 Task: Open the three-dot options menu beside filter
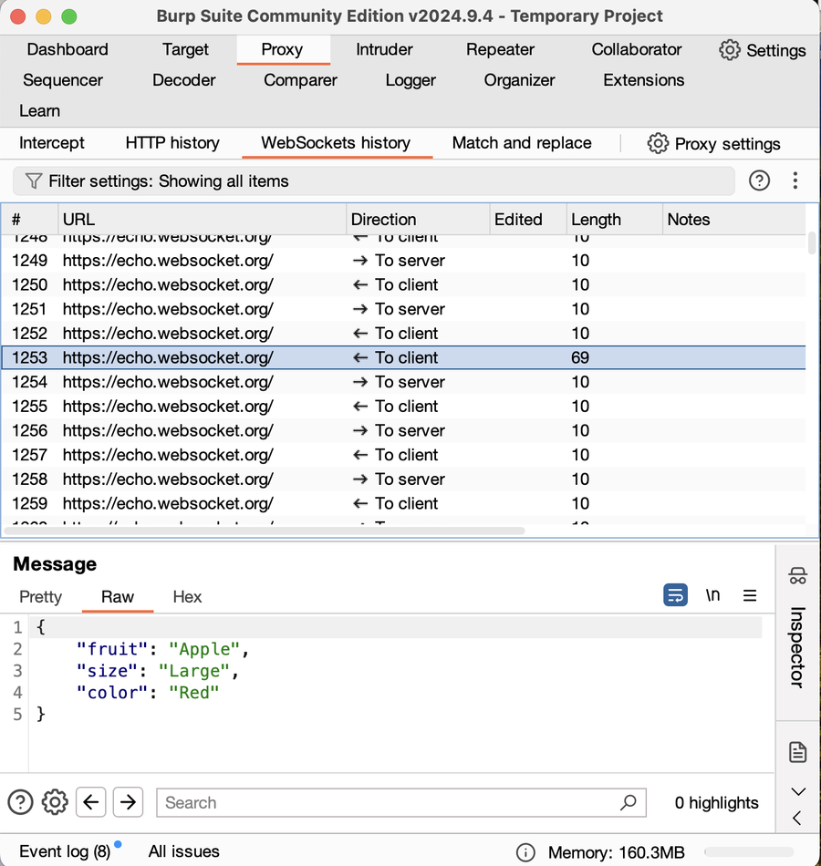tap(795, 180)
